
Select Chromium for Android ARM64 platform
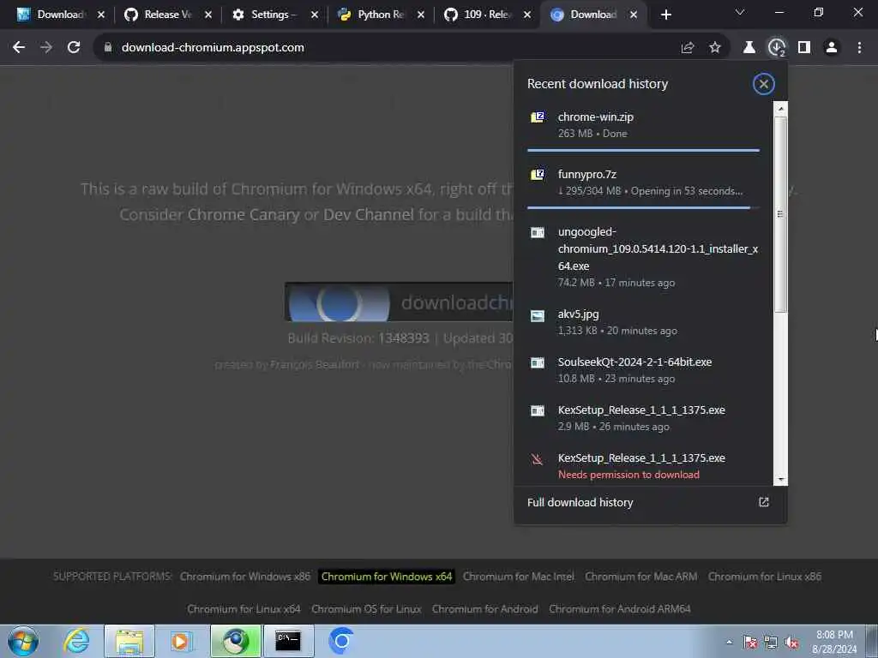(x=620, y=609)
